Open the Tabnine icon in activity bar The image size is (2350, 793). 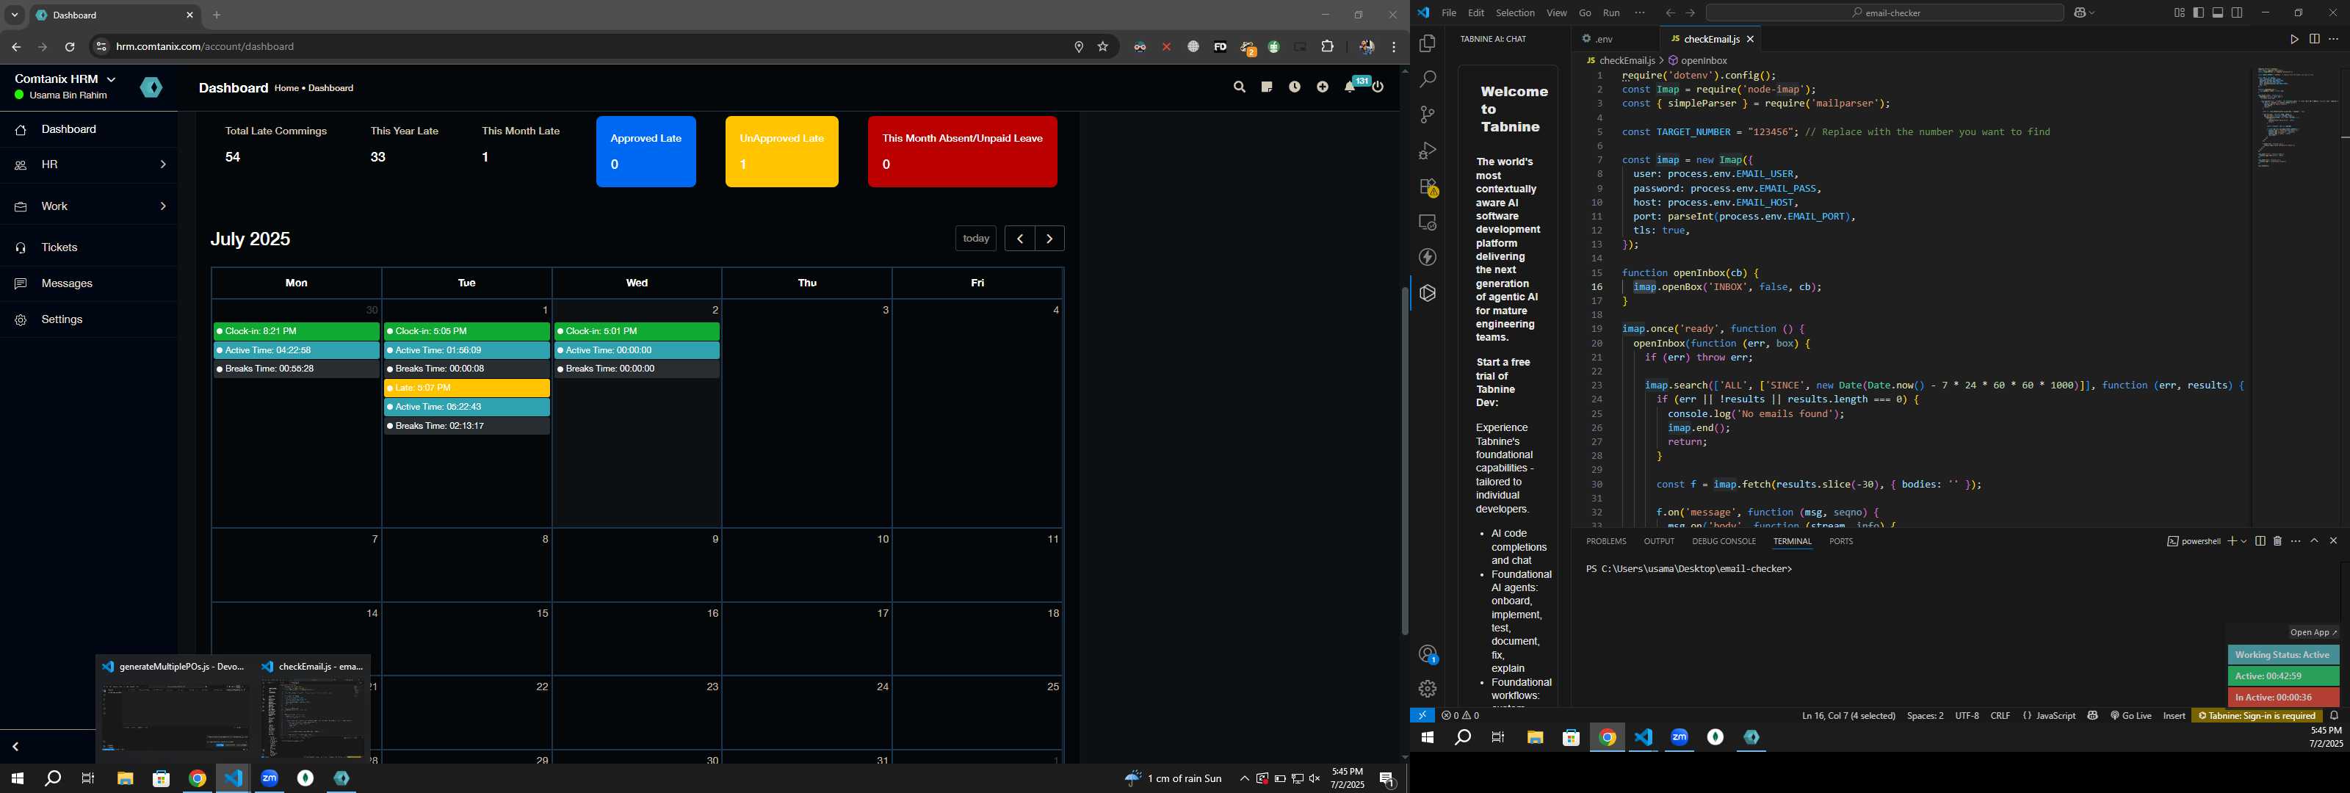pos(1427,294)
